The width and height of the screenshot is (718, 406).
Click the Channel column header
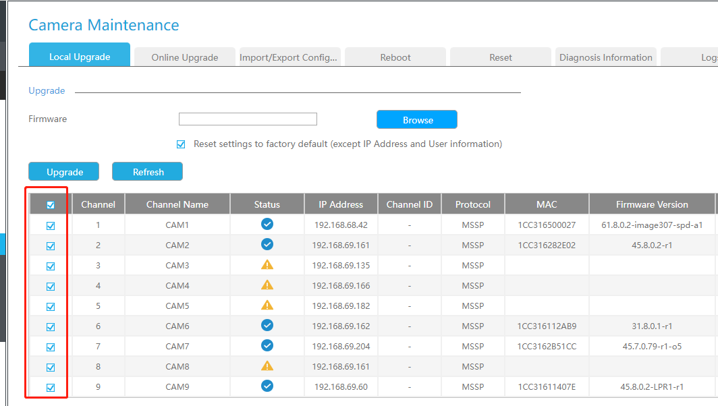[98, 204]
